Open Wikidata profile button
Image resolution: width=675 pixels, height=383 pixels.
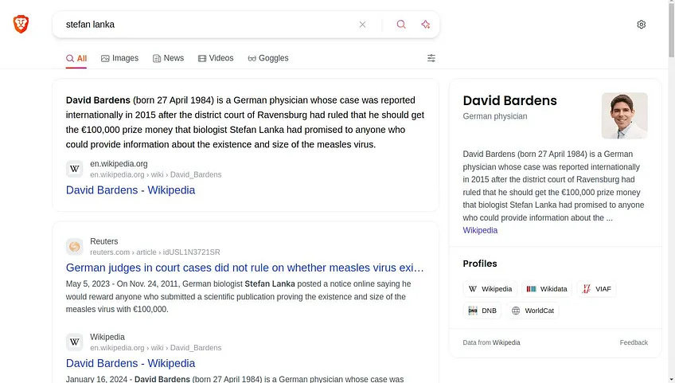click(x=547, y=289)
